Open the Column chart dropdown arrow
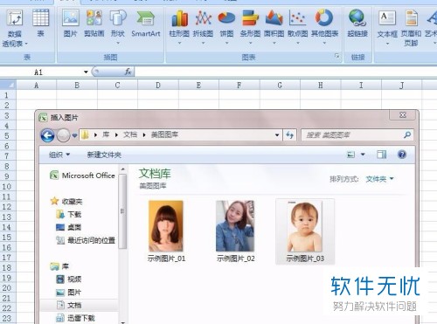Screen dimensions: 437x324 [x=179, y=43]
